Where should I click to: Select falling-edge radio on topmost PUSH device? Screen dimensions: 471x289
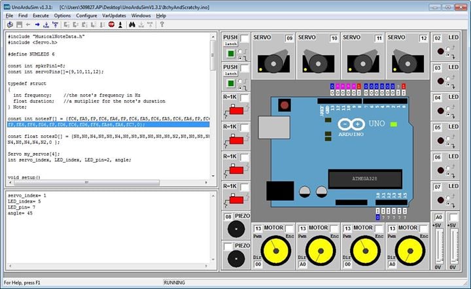[x=240, y=58]
